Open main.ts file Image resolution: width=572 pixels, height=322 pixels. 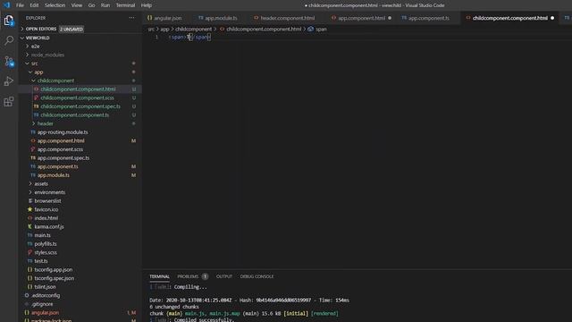coord(42,235)
